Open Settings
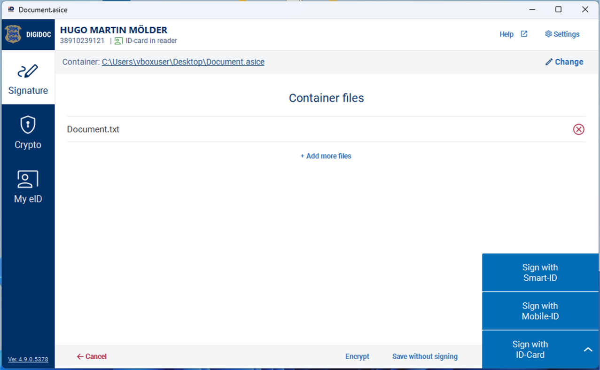Viewport: 600px width, 370px height. (562, 34)
